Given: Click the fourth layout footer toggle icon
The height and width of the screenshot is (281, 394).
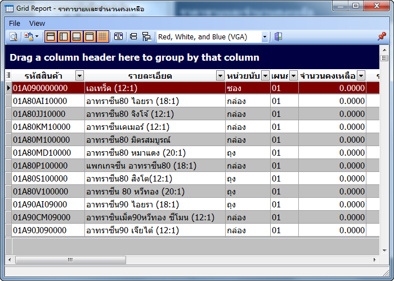Looking at the screenshot, I should pyautogui.click(x=89, y=37).
